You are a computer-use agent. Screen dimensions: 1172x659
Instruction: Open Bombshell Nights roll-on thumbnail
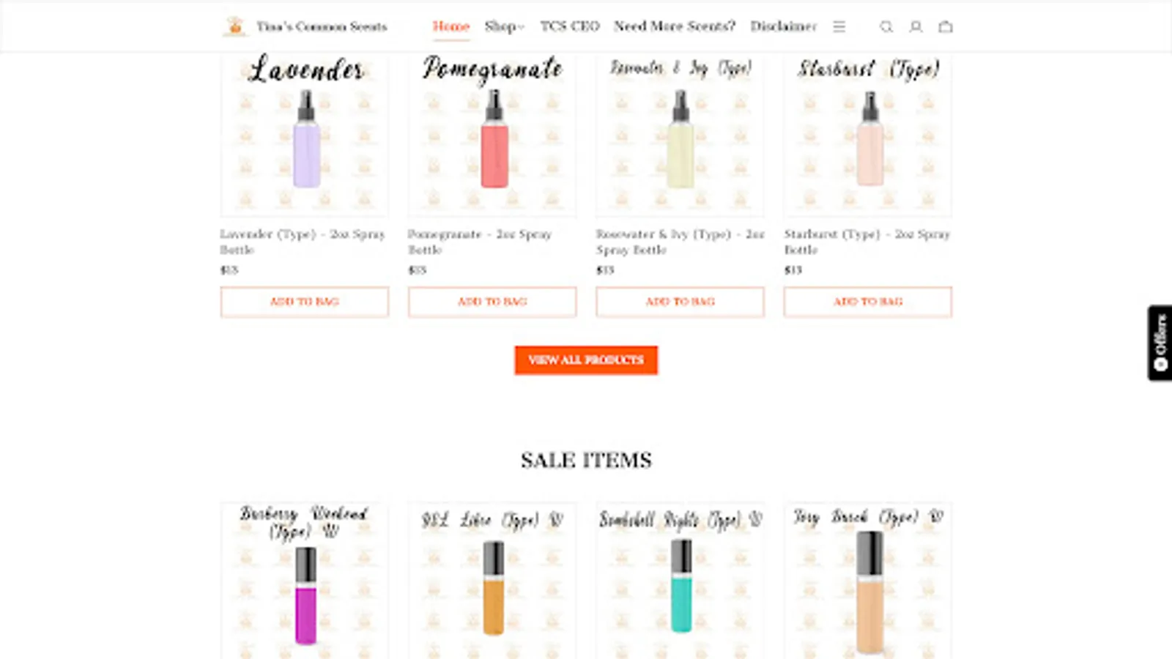click(680, 580)
